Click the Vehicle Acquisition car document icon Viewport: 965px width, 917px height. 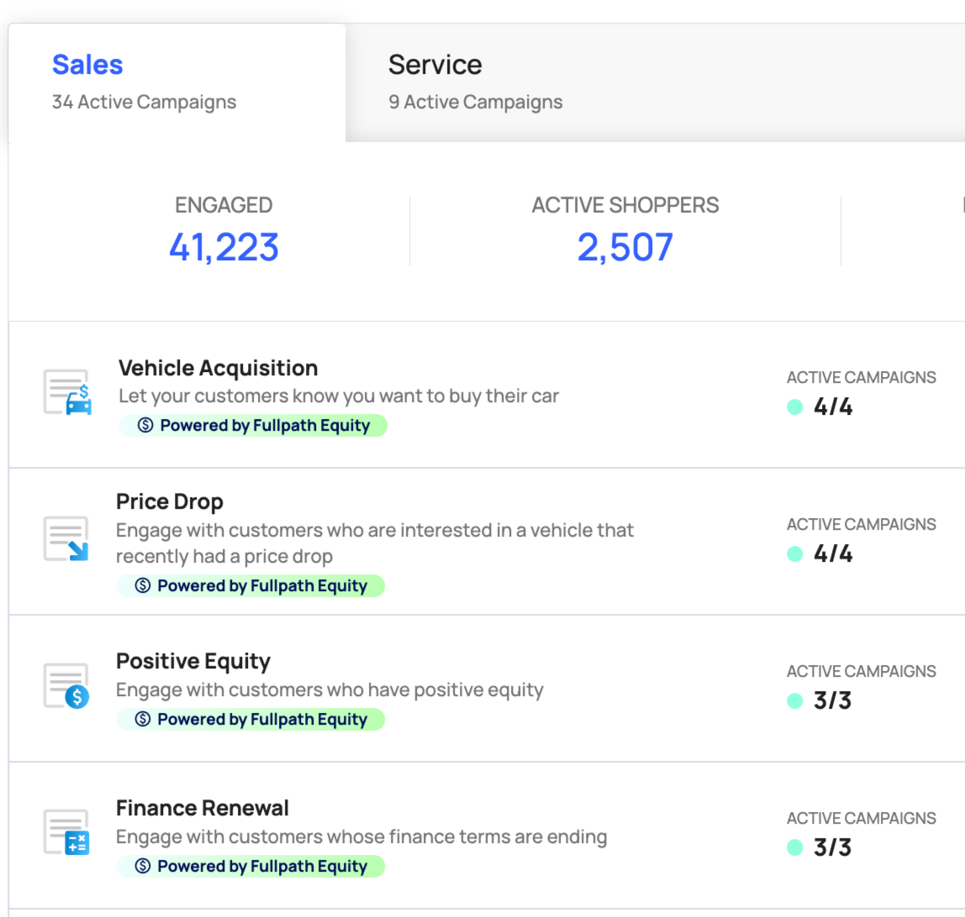[66, 392]
